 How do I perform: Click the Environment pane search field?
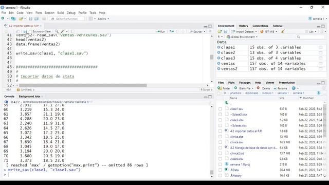310,37
